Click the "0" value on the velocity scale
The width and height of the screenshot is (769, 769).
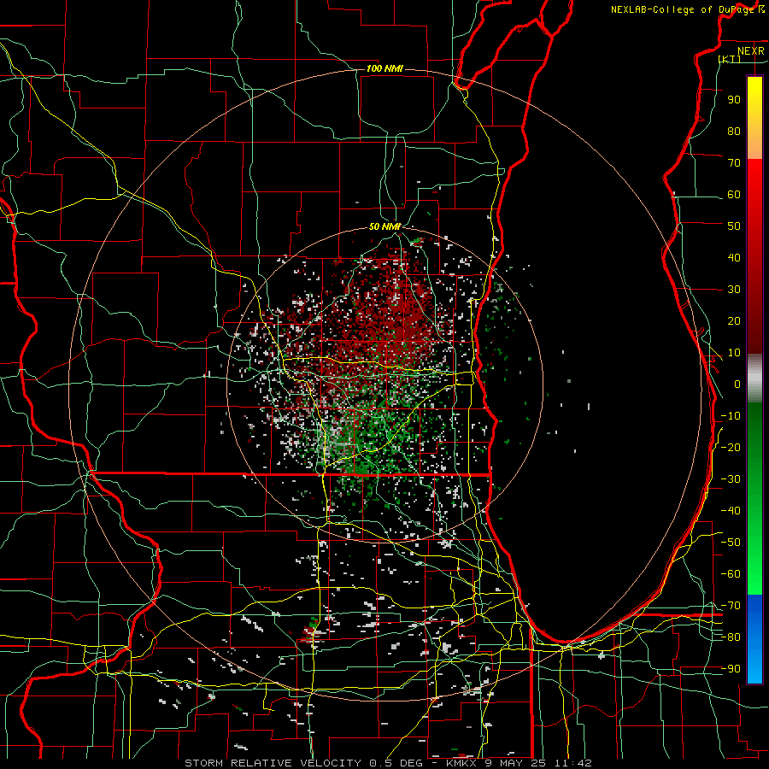[x=737, y=384]
